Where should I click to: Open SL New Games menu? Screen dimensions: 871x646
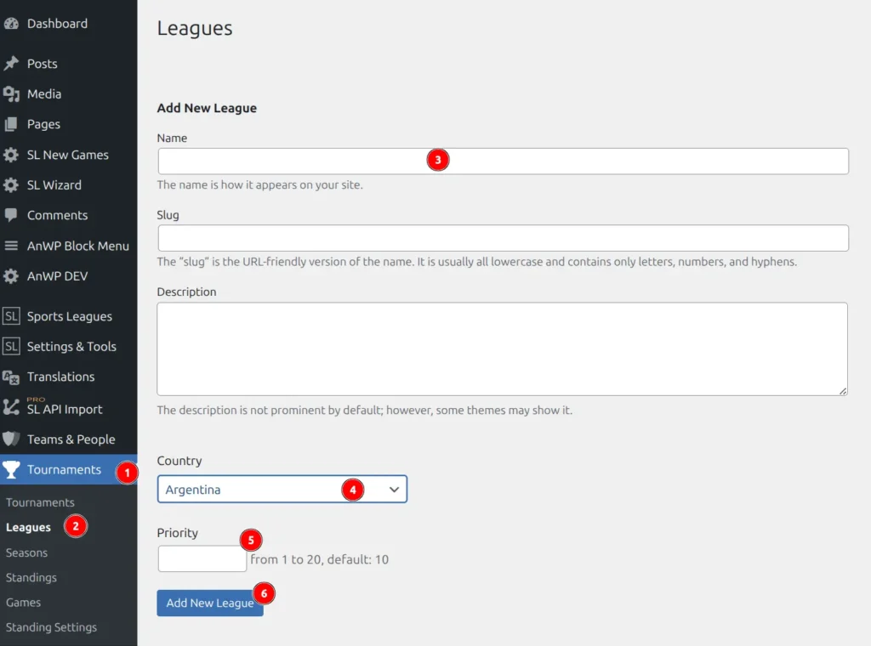coord(68,155)
